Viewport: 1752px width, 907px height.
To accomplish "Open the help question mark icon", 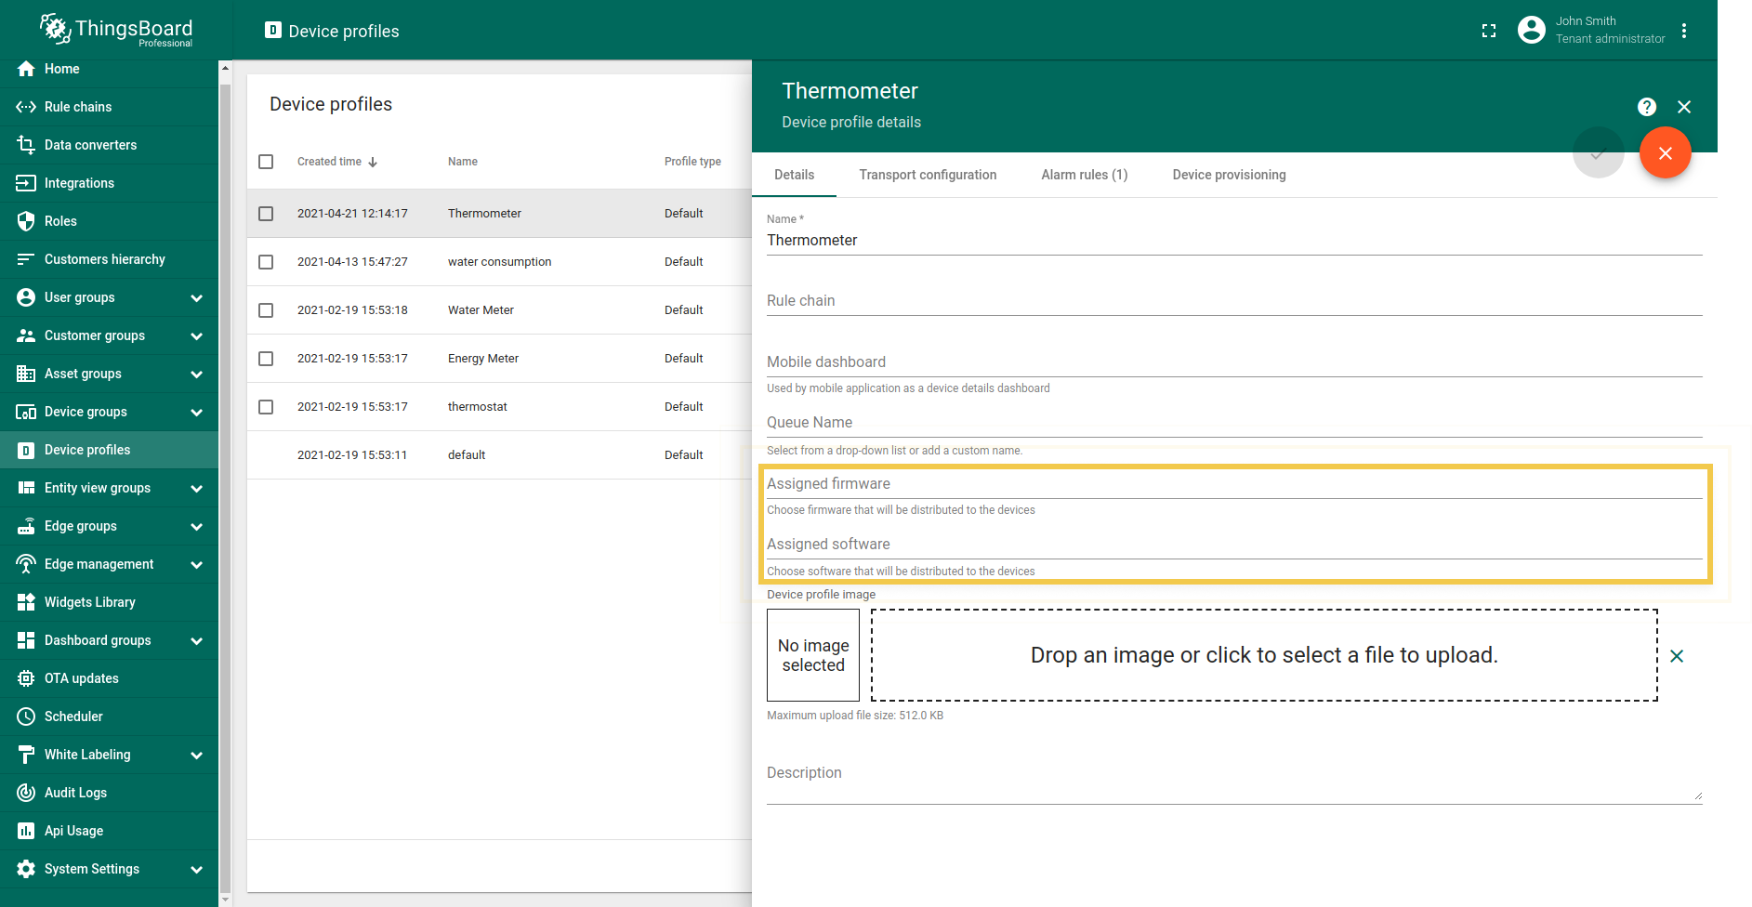I will tap(1647, 107).
